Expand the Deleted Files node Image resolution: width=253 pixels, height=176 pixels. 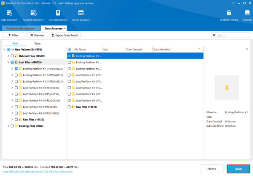(x=8, y=56)
